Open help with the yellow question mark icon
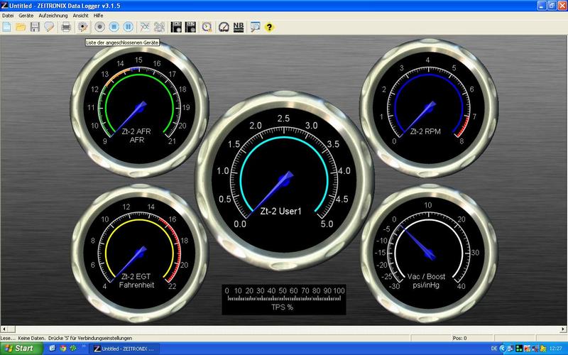568x355 pixels. [269, 27]
